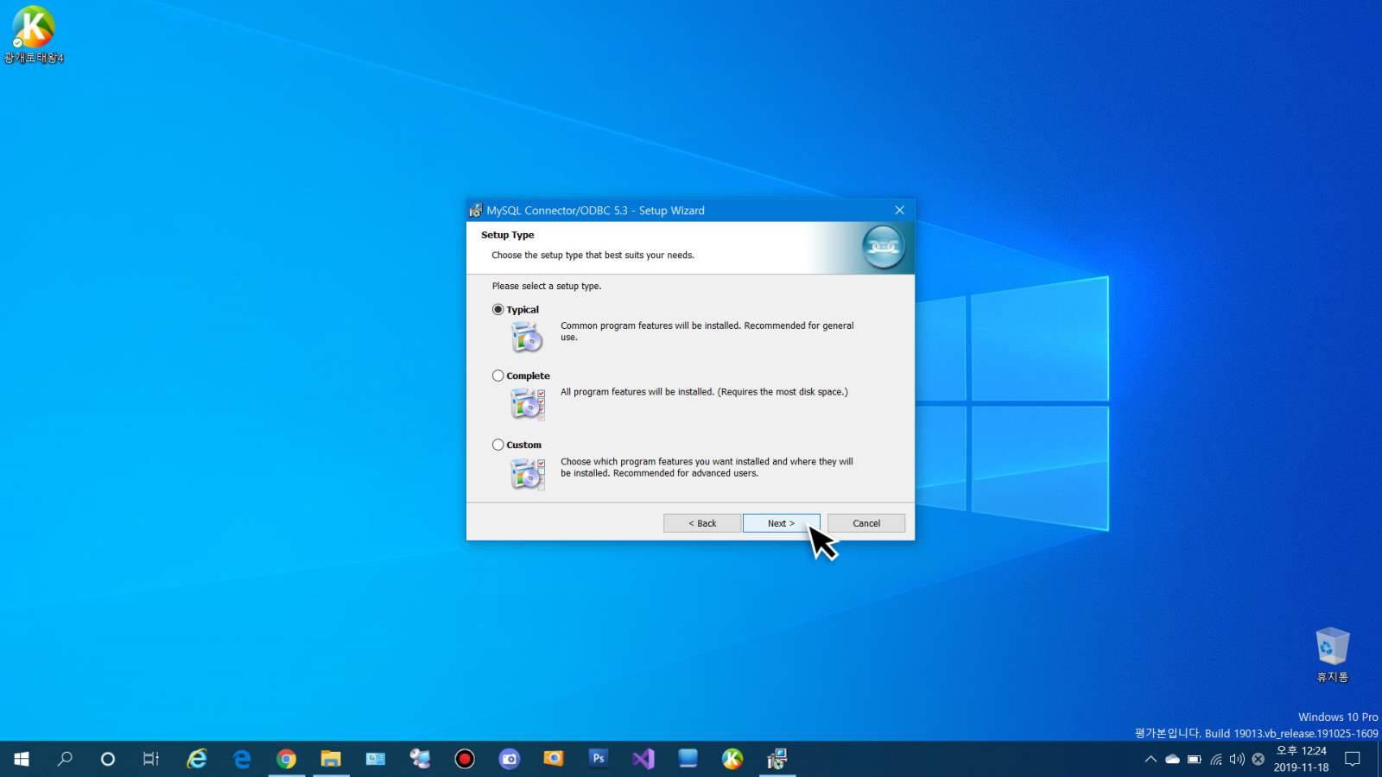Launch Photoshop from the taskbar
Image resolution: width=1382 pixels, height=777 pixels.
coord(599,759)
